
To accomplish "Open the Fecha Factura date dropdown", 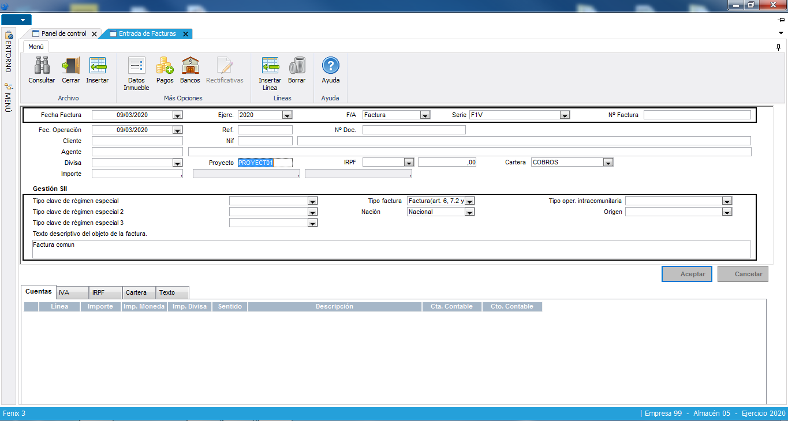I will pos(177,115).
